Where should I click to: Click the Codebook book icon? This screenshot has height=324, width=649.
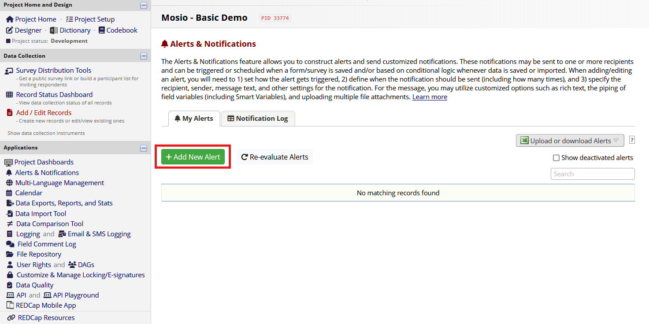click(102, 30)
